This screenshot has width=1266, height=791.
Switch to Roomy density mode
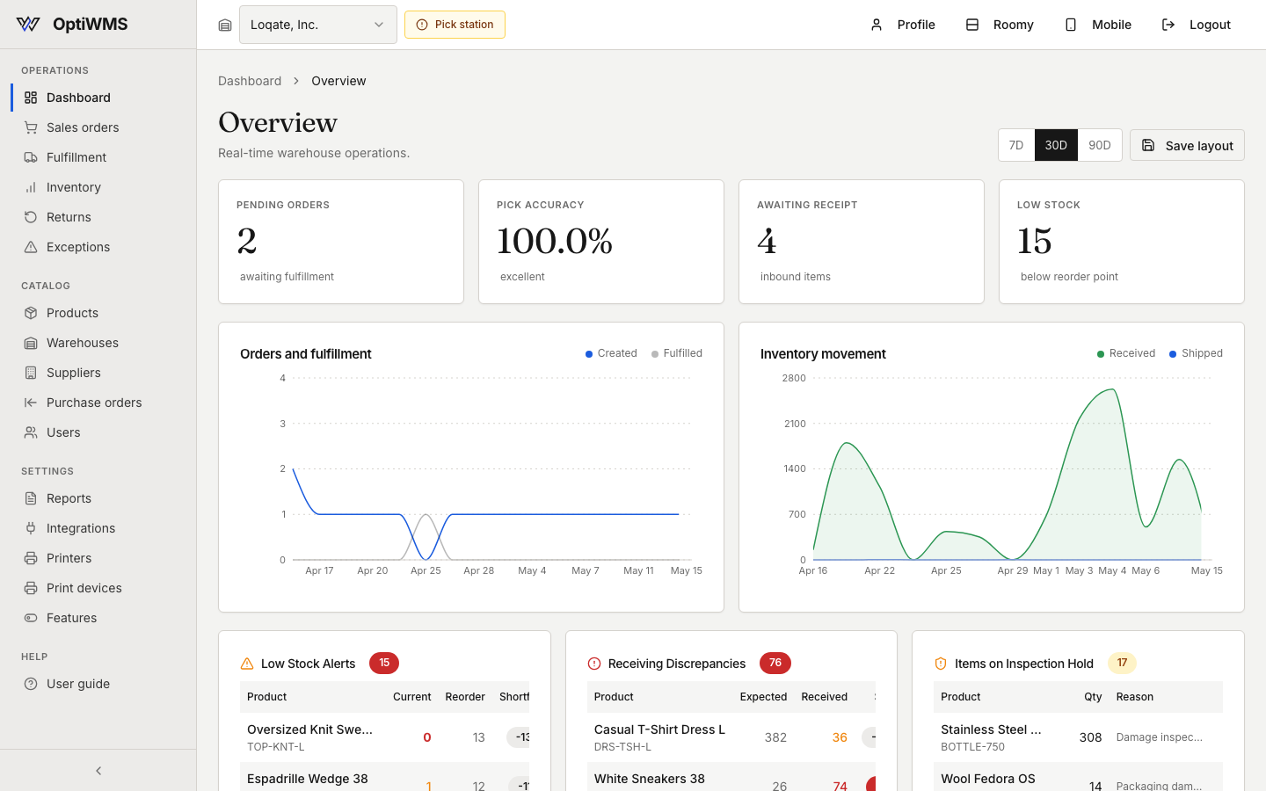point(1000,25)
